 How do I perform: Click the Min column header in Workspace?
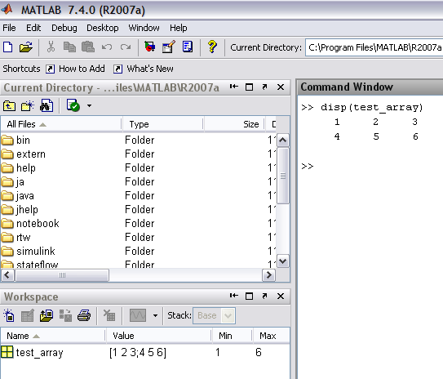tap(232, 336)
